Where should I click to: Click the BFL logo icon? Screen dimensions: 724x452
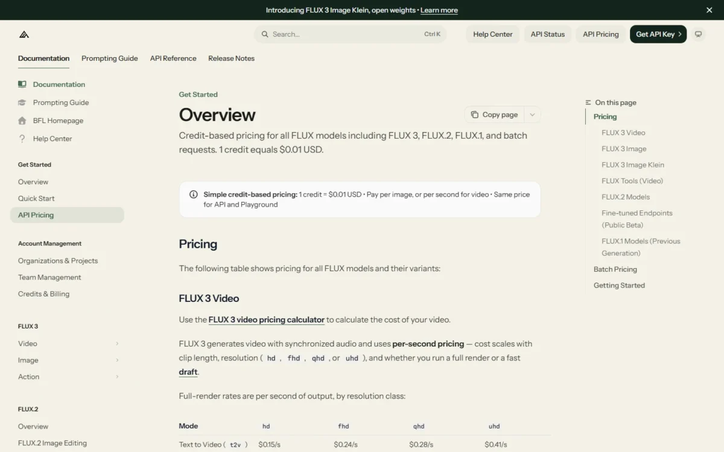coord(24,34)
